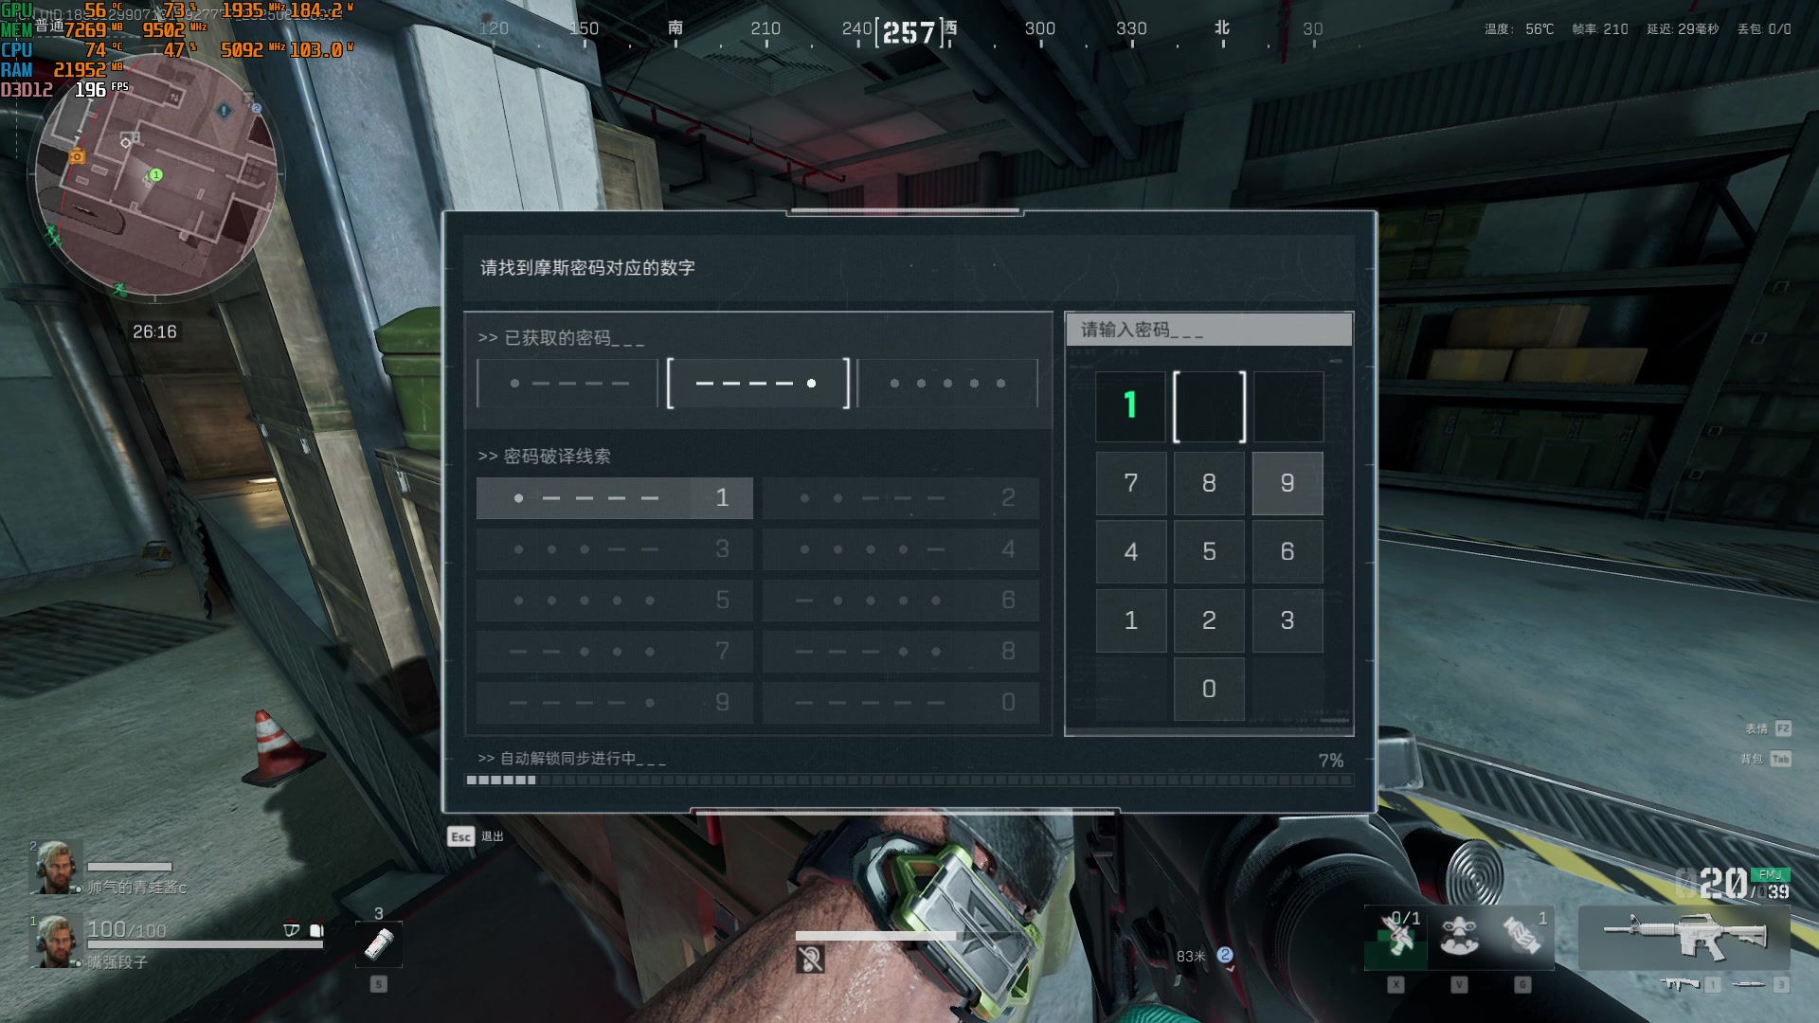Click morse clue row for digit 8
The width and height of the screenshot is (1819, 1023).
(x=901, y=652)
